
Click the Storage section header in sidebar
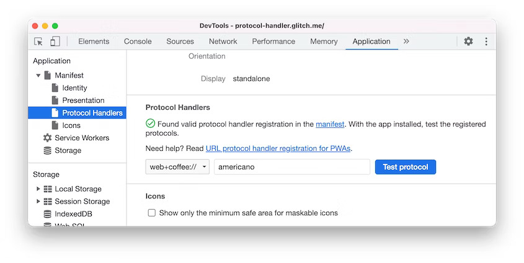click(x=46, y=174)
